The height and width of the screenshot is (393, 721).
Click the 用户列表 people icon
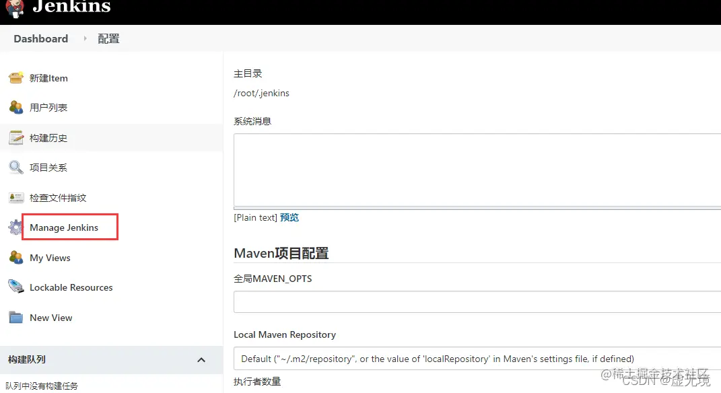coord(16,107)
